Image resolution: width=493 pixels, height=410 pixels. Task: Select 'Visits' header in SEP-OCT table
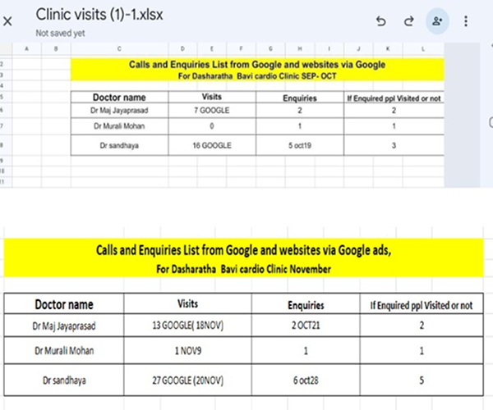pos(212,97)
